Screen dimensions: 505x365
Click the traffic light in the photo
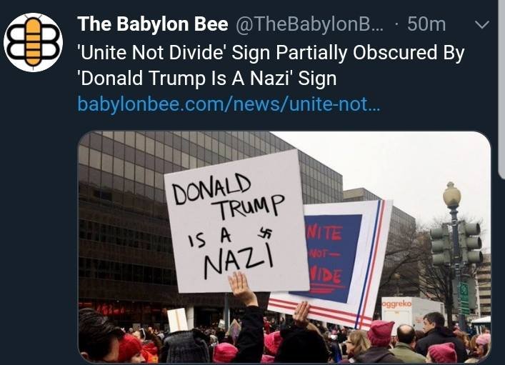pyautogui.click(x=471, y=242)
